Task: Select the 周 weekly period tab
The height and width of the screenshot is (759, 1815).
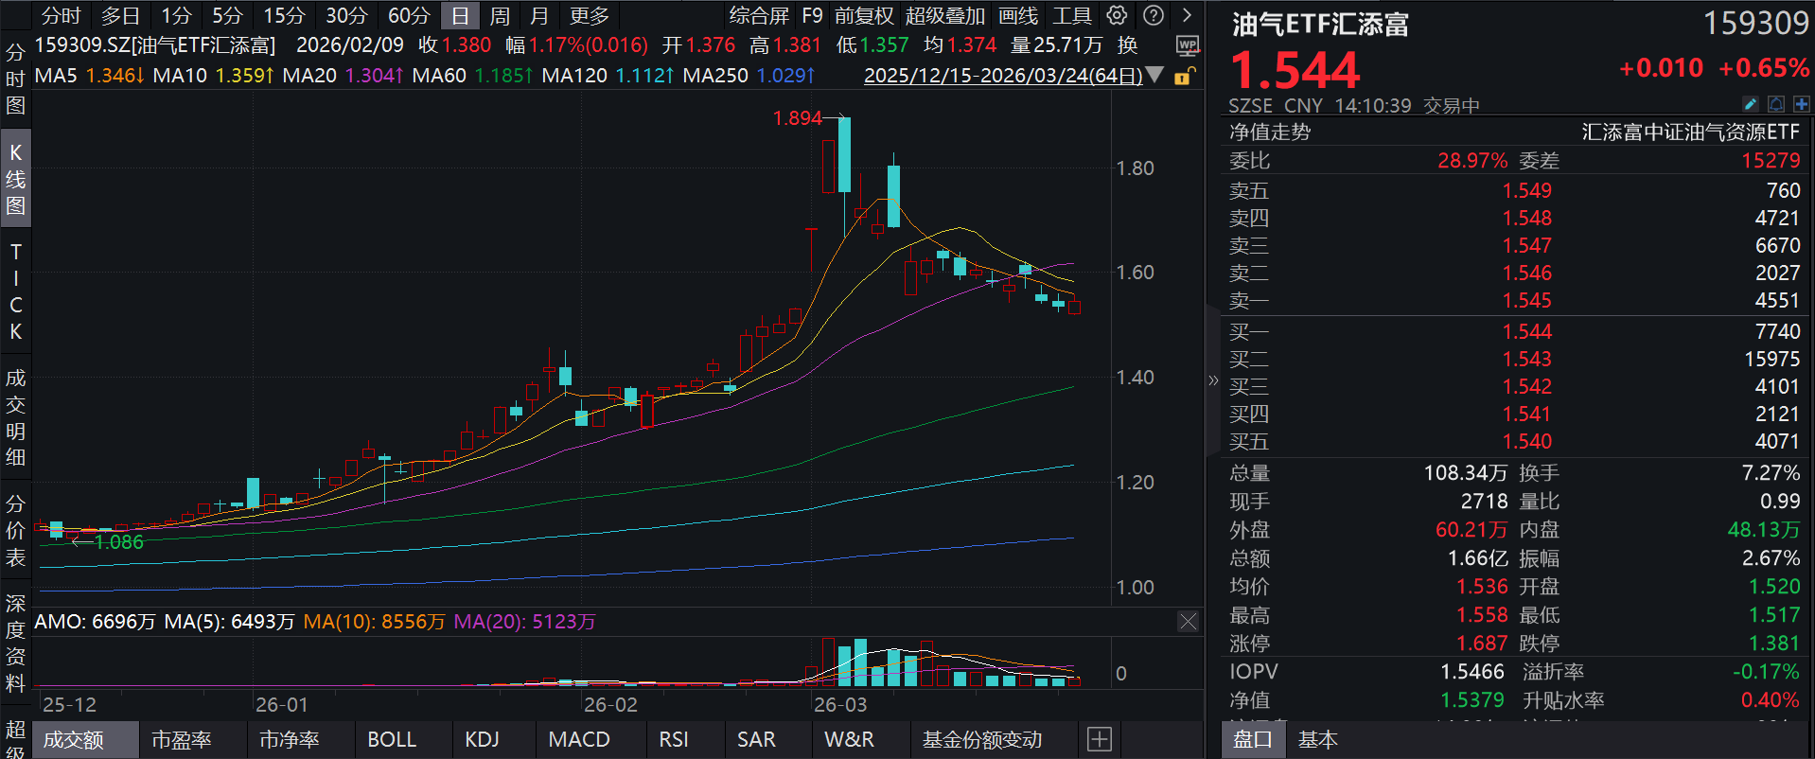Action: [500, 16]
